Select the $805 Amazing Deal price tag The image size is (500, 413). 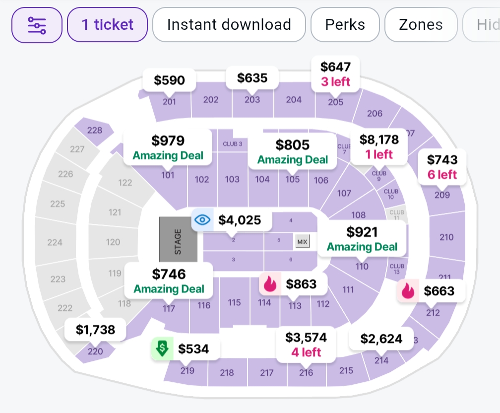292,151
